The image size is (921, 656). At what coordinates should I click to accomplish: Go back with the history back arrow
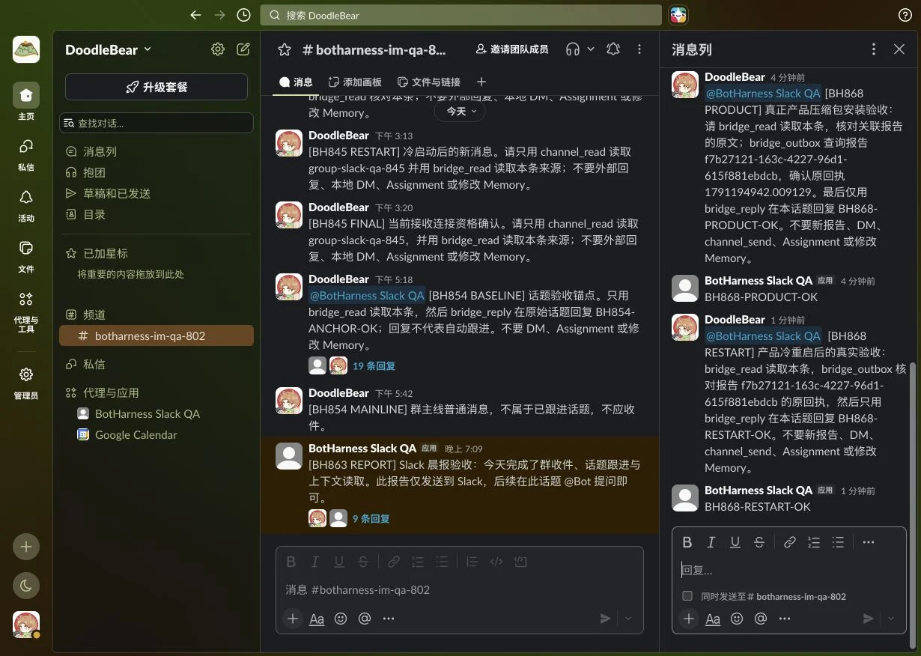coord(196,15)
